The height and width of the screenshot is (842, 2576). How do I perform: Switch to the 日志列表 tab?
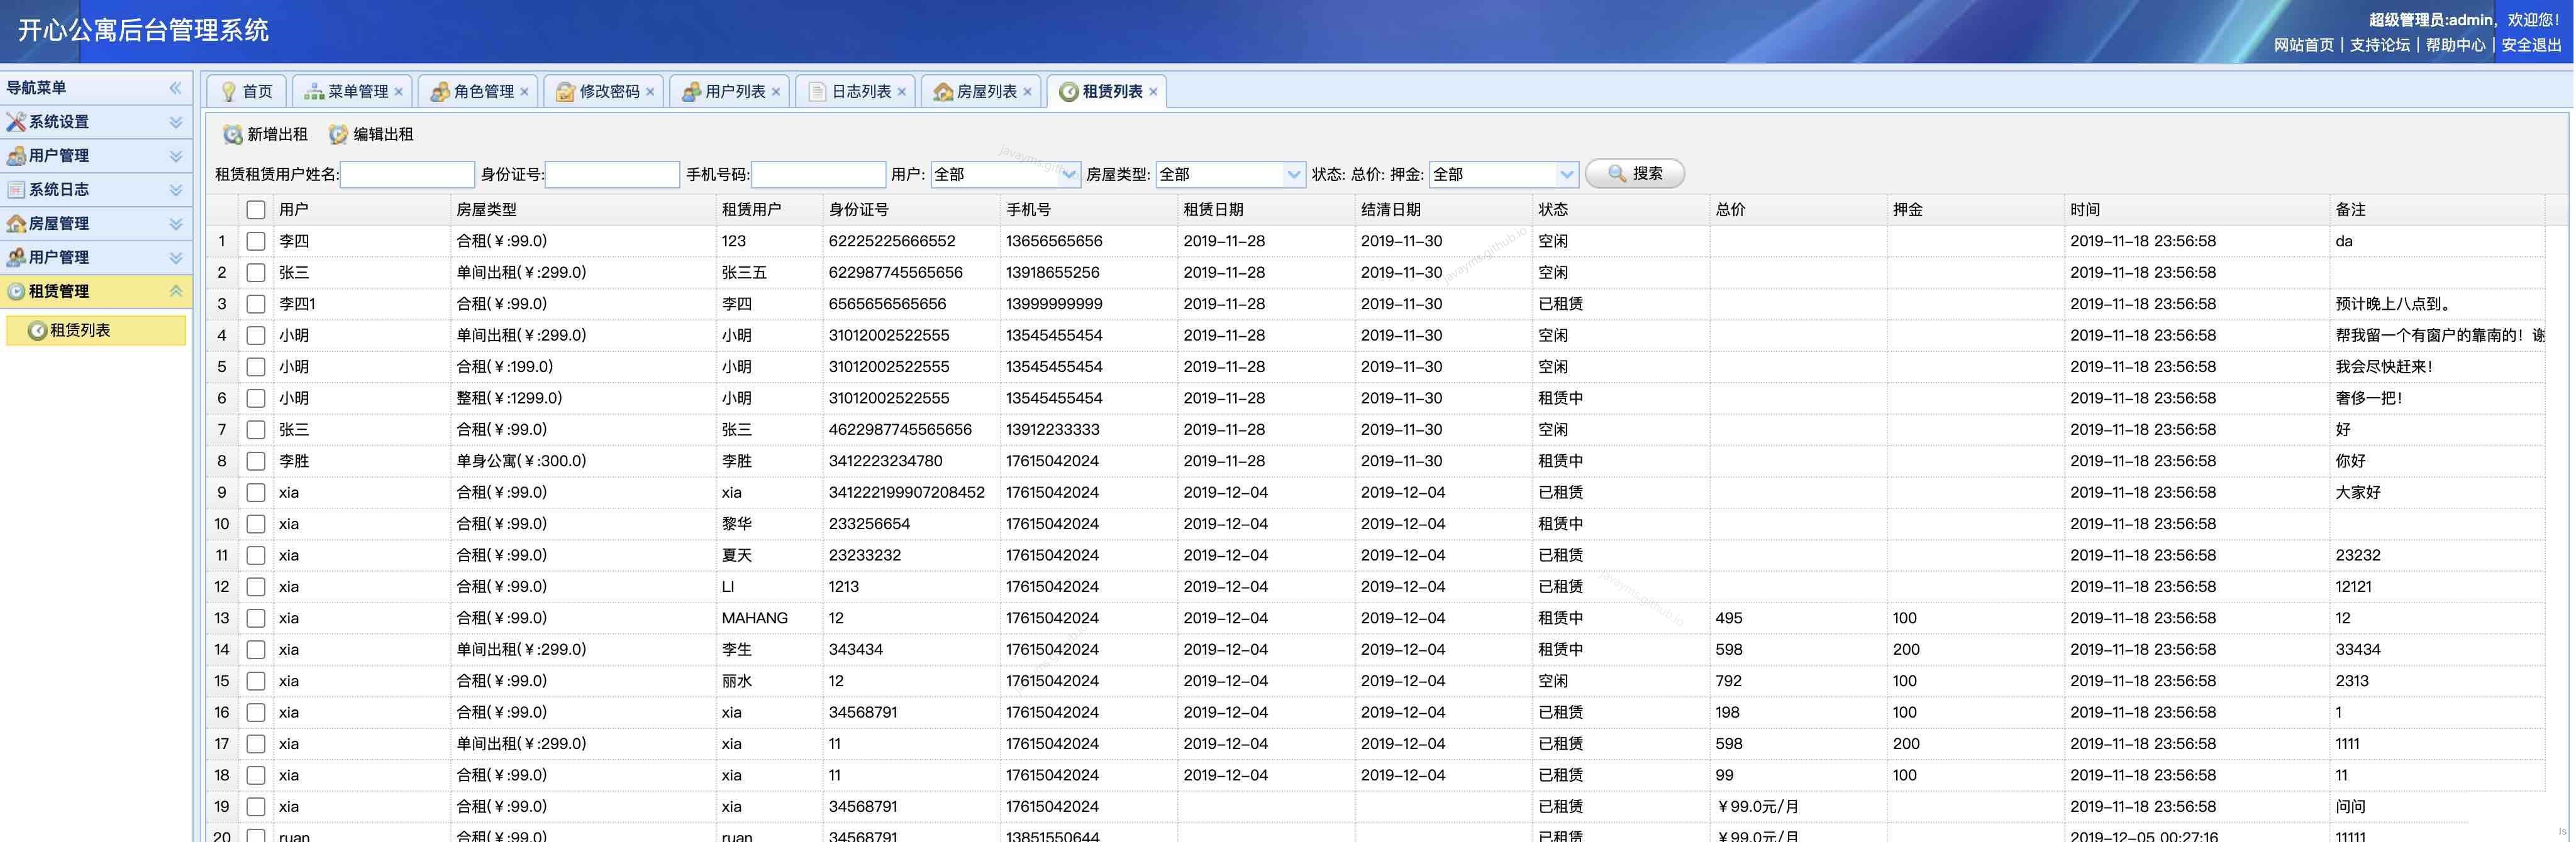pos(860,92)
